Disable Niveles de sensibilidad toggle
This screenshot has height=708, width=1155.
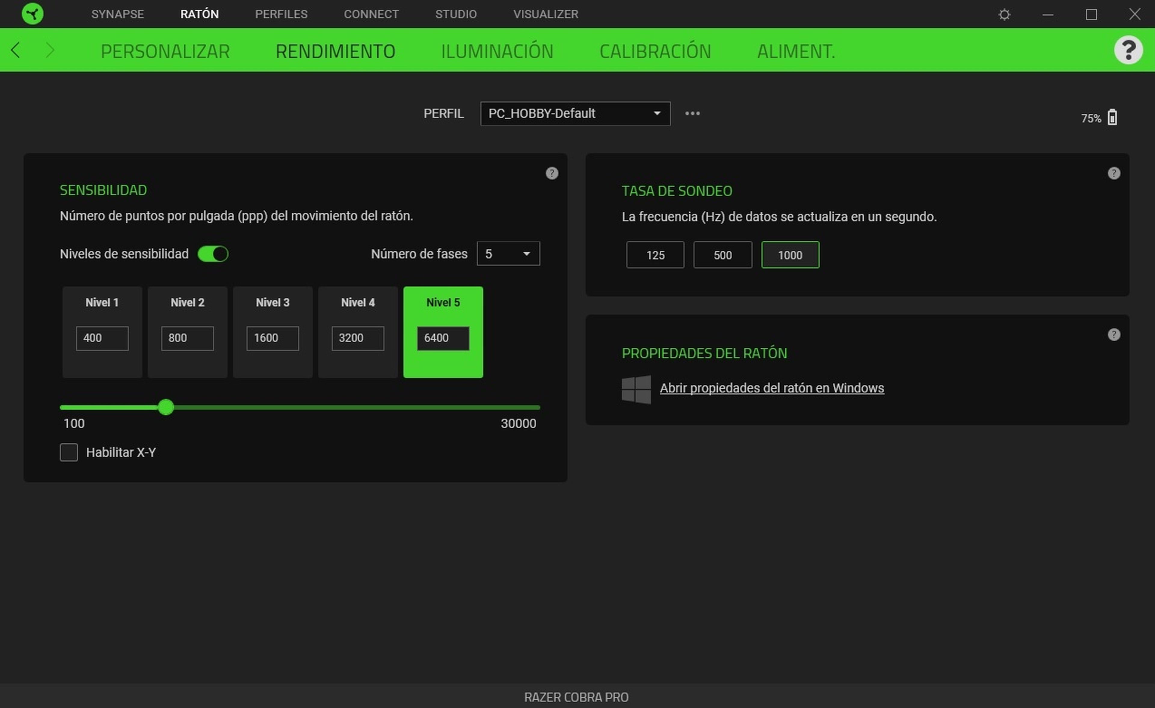click(x=213, y=254)
